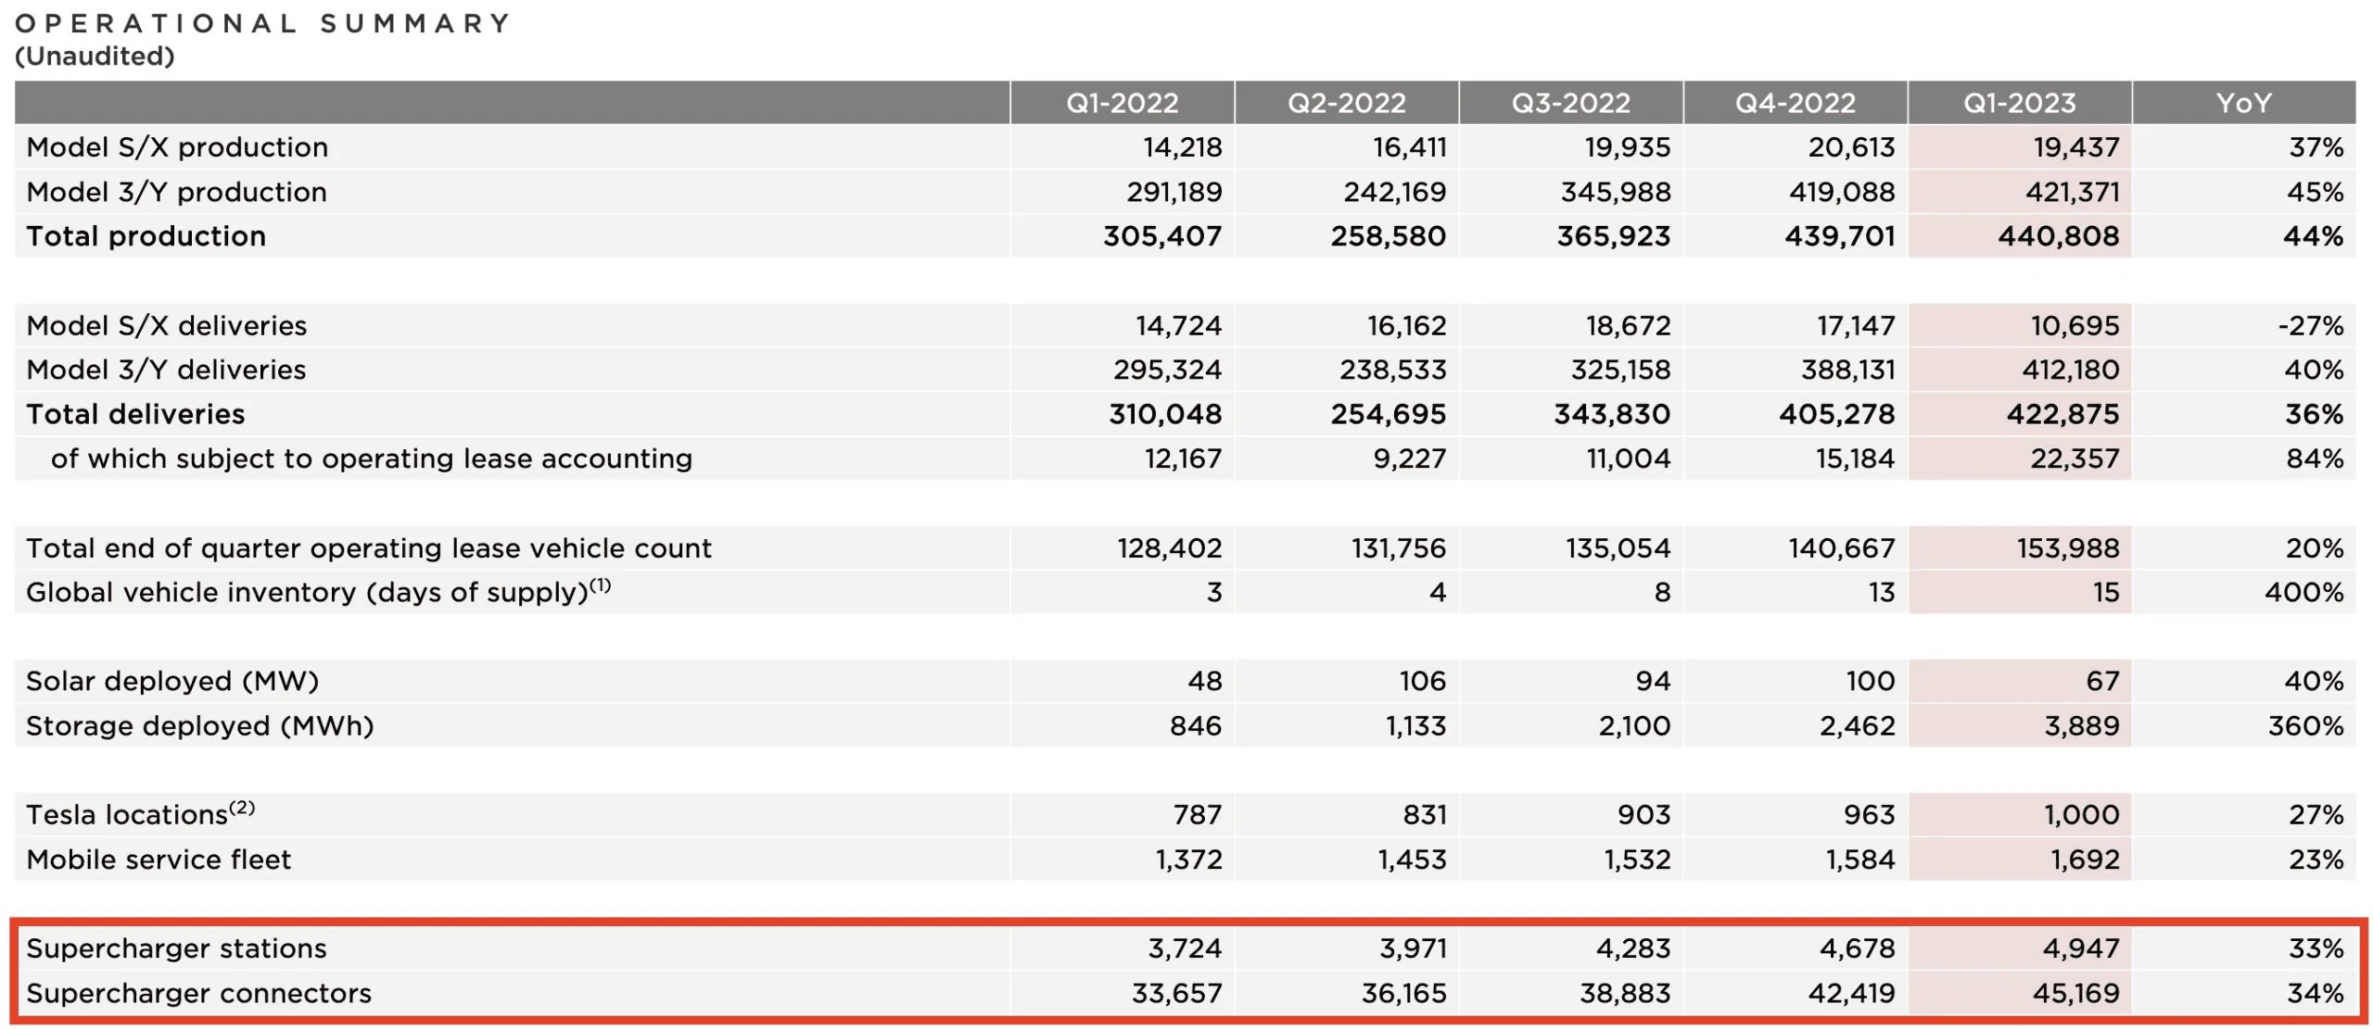The width and height of the screenshot is (2373, 1029).
Task: Select the Storage deployed (MWh) label
Action: 200,725
